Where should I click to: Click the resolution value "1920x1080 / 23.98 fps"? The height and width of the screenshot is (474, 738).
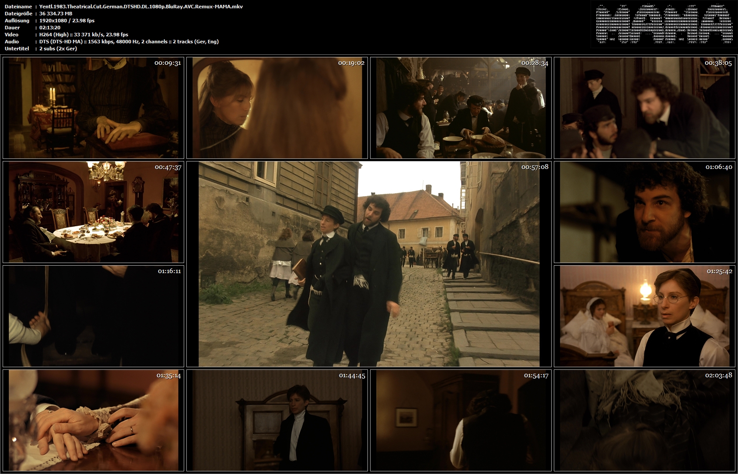(x=67, y=21)
